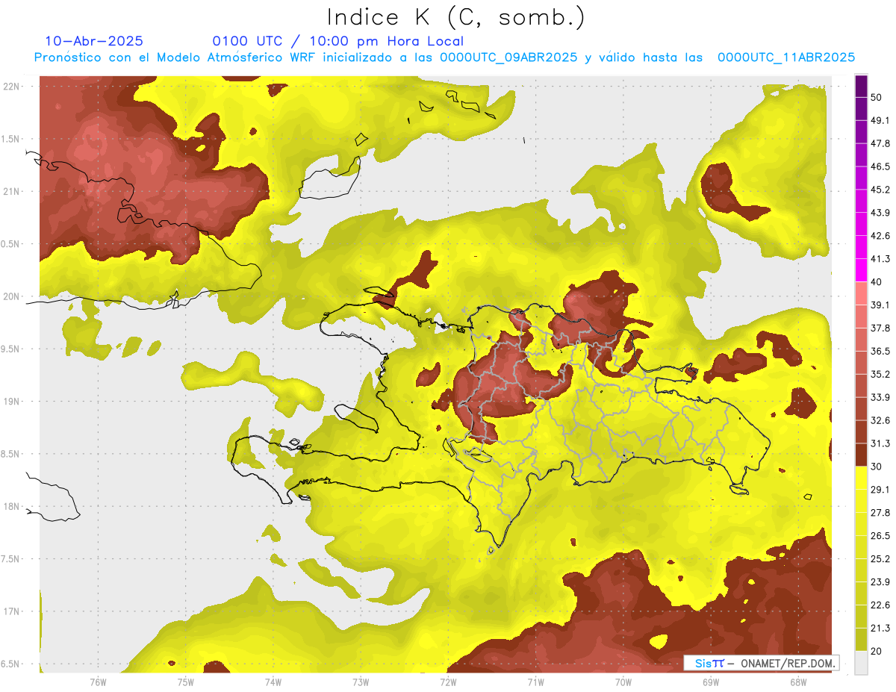The height and width of the screenshot is (692, 896).
Task: Select the "21.3" color scale value
Action: pos(880,629)
